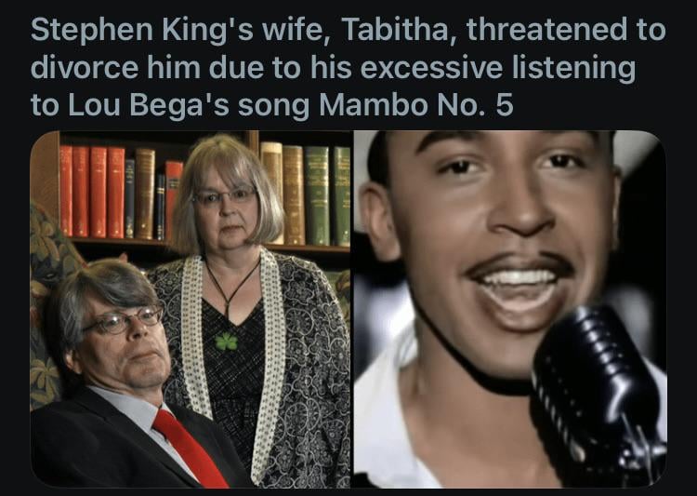Click the word "divorce" in the tweet
The image size is (697, 496).
[x=84, y=67]
